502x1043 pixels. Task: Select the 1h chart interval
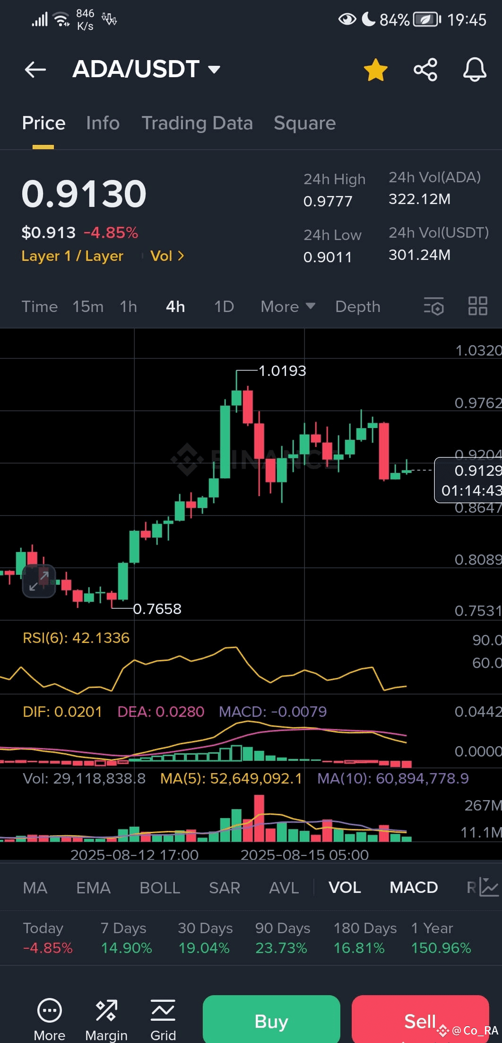click(x=128, y=307)
